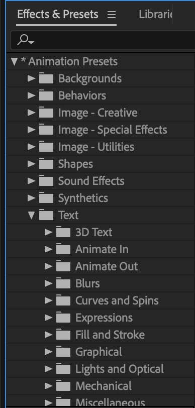Select the "* Animation Presets" label
This screenshot has width=195, height=408.
click(69, 62)
